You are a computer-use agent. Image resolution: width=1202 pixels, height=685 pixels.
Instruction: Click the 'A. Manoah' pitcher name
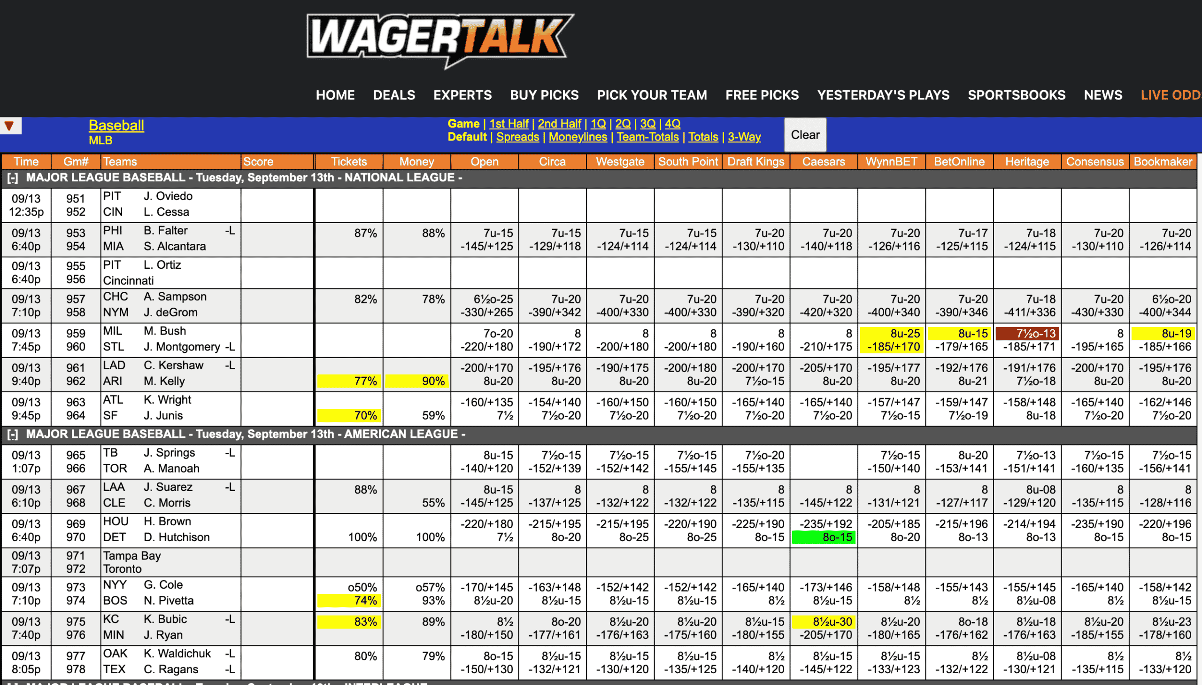171,468
